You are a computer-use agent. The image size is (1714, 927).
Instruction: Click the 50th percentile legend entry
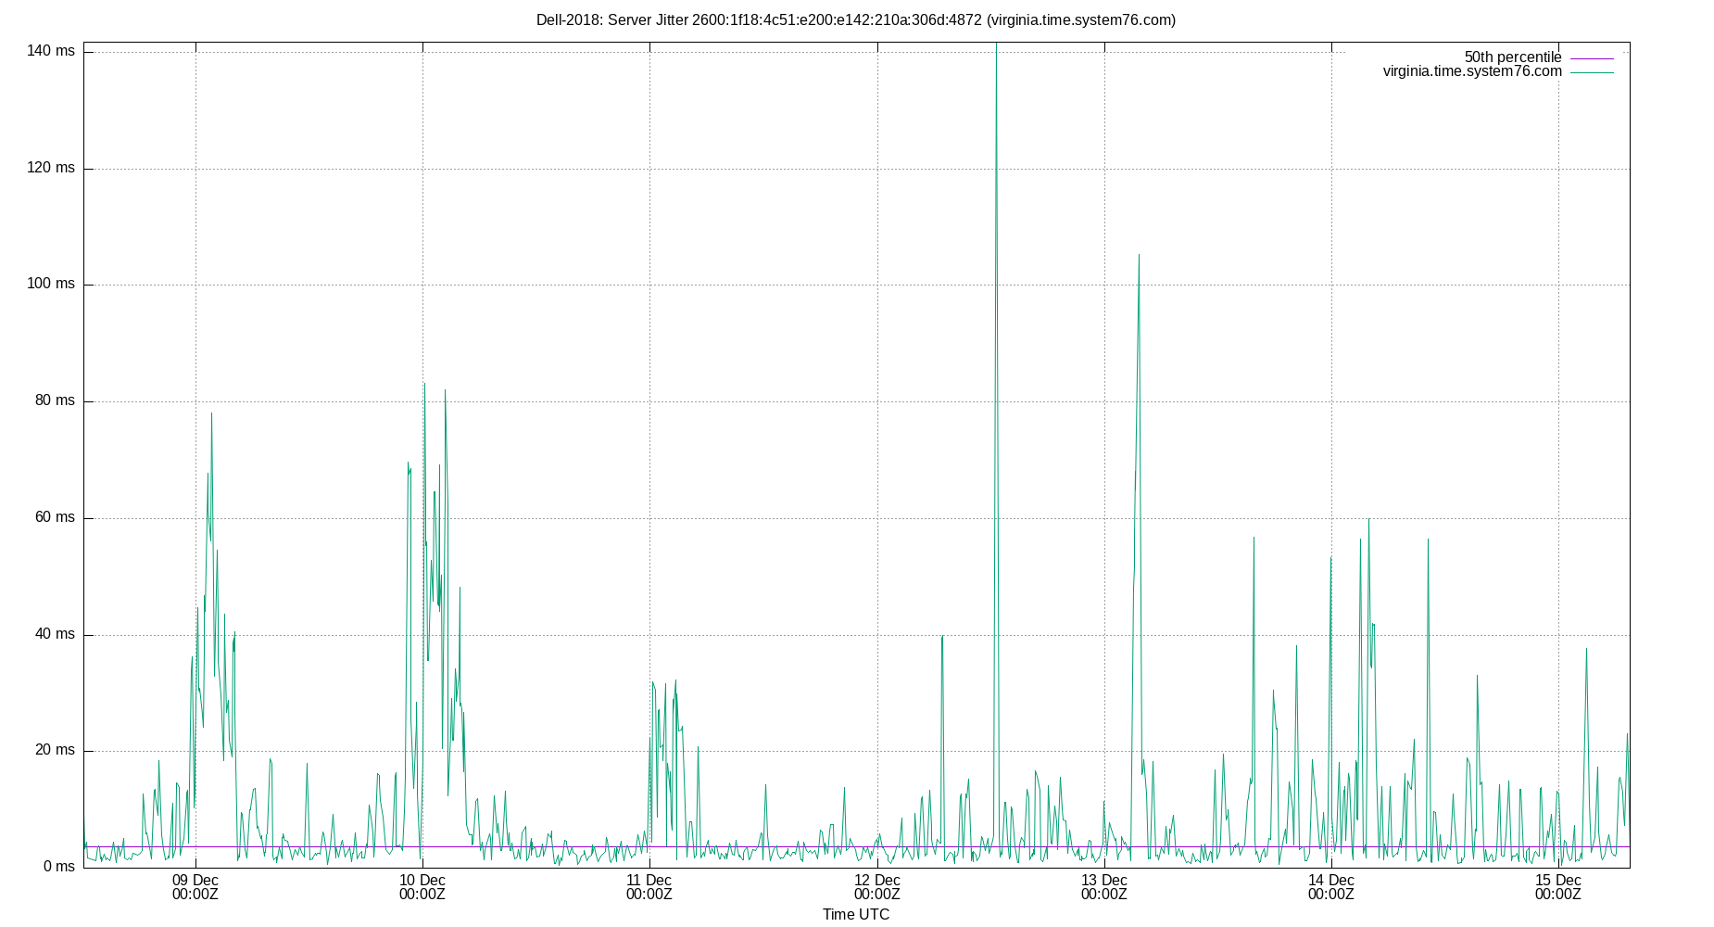pos(1512,57)
